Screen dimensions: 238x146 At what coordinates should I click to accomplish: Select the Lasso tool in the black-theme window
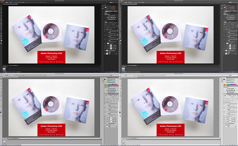click(x=1, y=9)
